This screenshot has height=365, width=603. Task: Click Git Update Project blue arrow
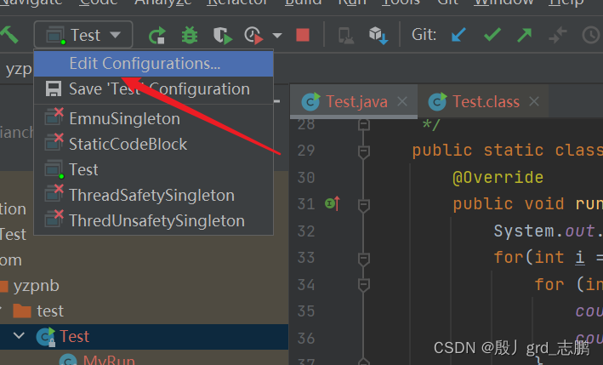point(458,35)
